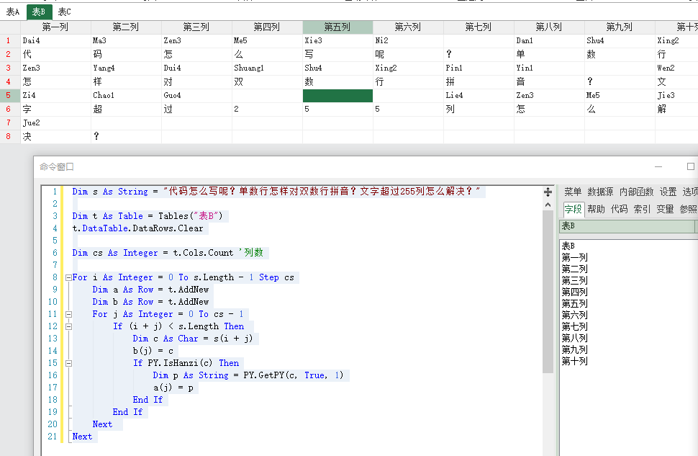Open the 设置 tab
Image resolution: width=698 pixels, height=456 pixels.
point(668,192)
